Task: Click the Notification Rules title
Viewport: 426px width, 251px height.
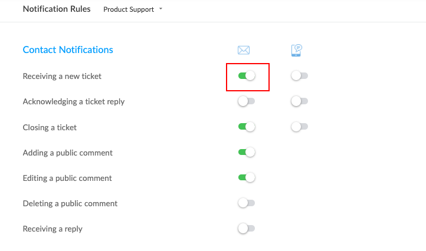Action: pyautogui.click(x=57, y=9)
